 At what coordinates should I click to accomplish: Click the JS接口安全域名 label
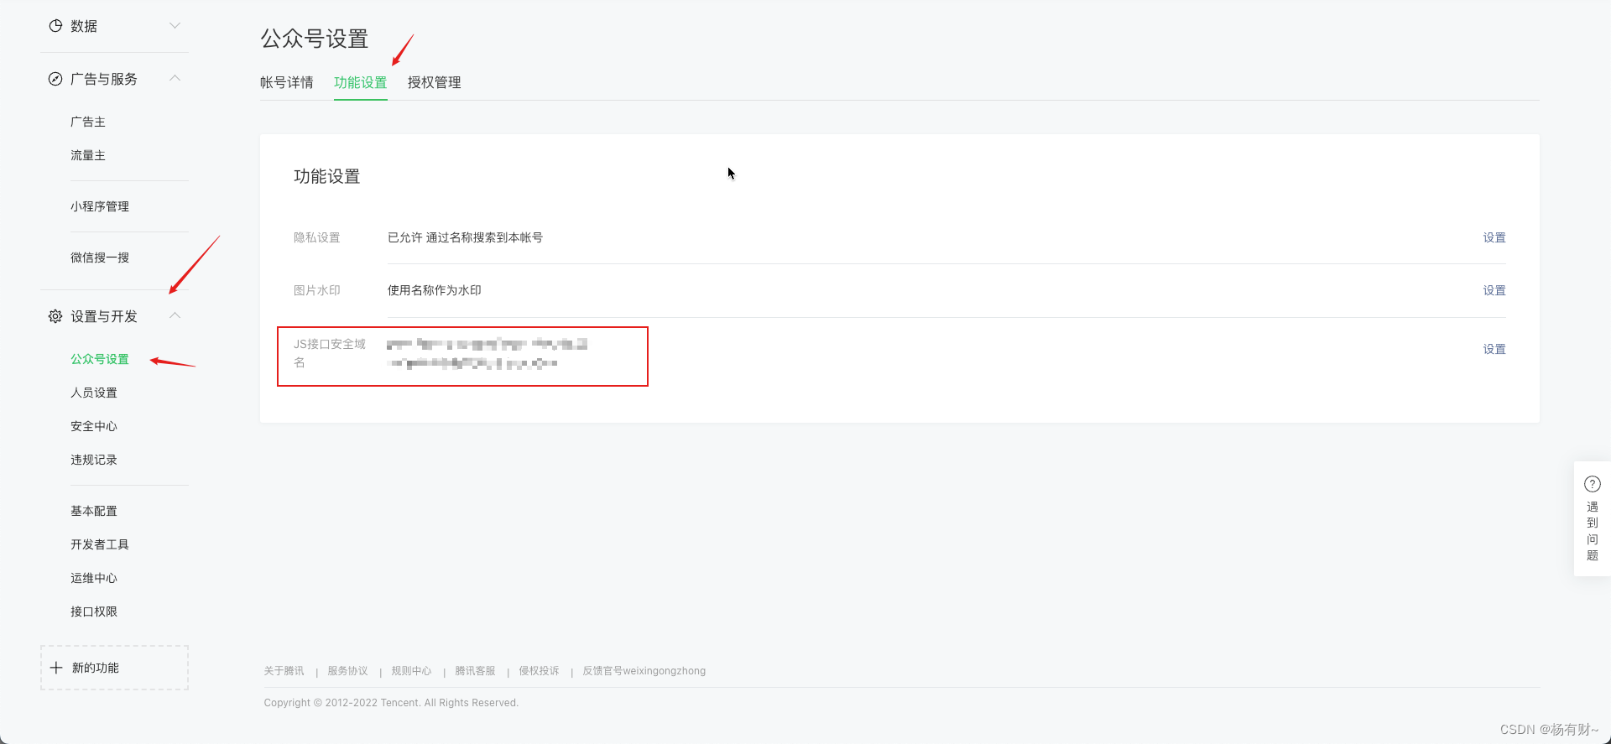[x=330, y=353]
